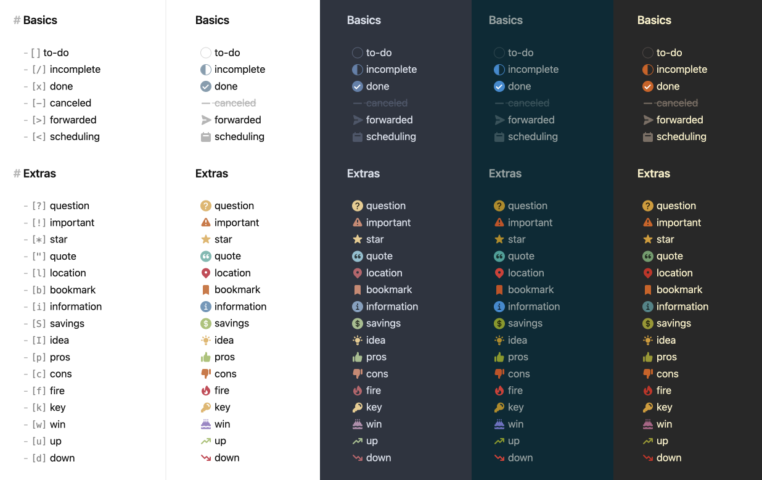Click the question mark icon in the white column
Screen dimensions: 762x480
[x=206, y=206]
